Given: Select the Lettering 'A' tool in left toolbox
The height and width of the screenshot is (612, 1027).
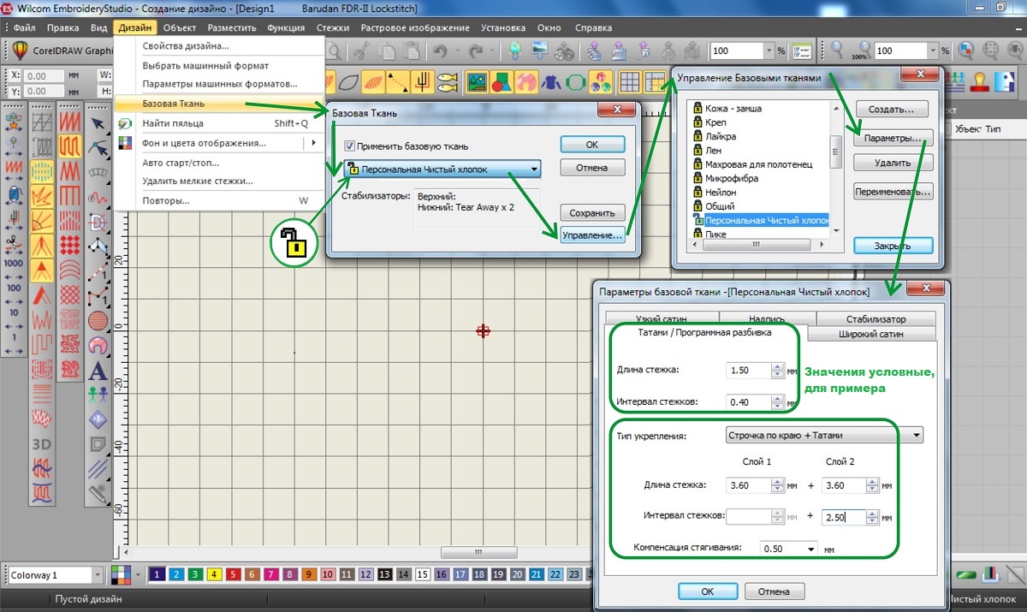Looking at the screenshot, I should [x=98, y=371].
